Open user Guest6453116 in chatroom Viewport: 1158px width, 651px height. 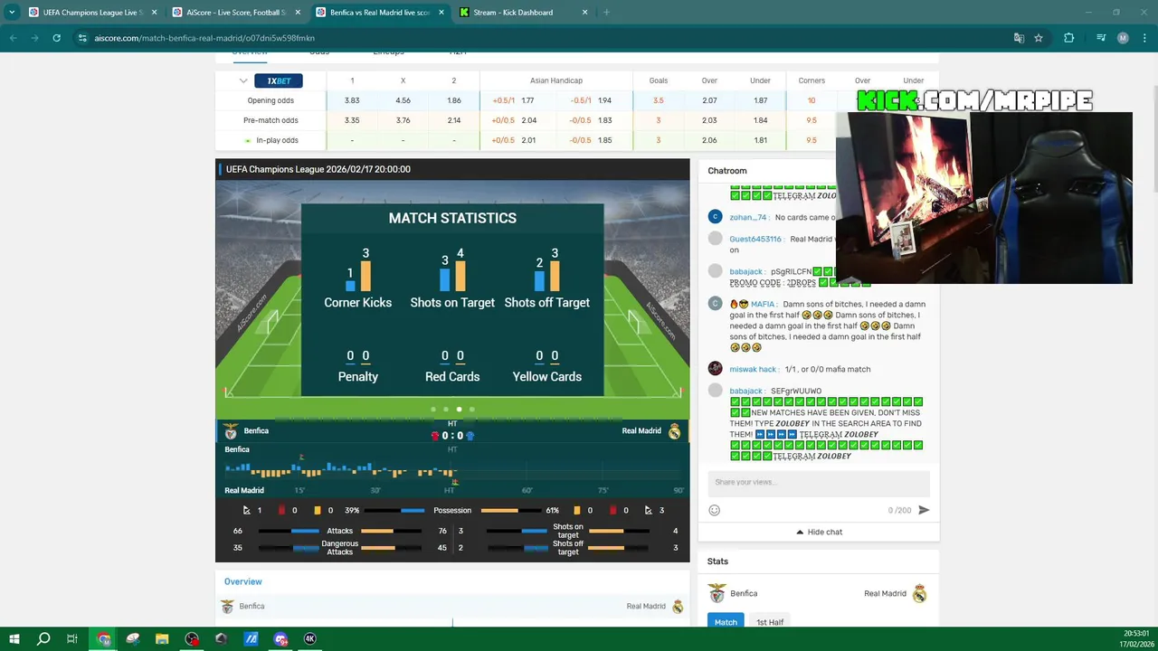coord(755,239)
